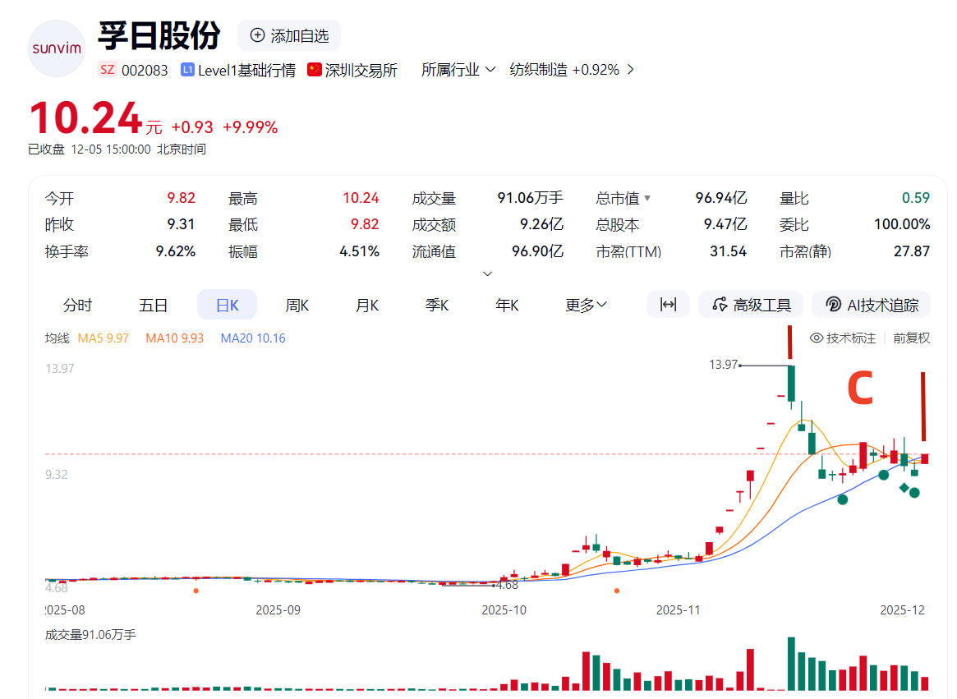Screen dimensions: 957x699
Task: Open the 前复权 adjustment selector
Action: click(911, 338)
